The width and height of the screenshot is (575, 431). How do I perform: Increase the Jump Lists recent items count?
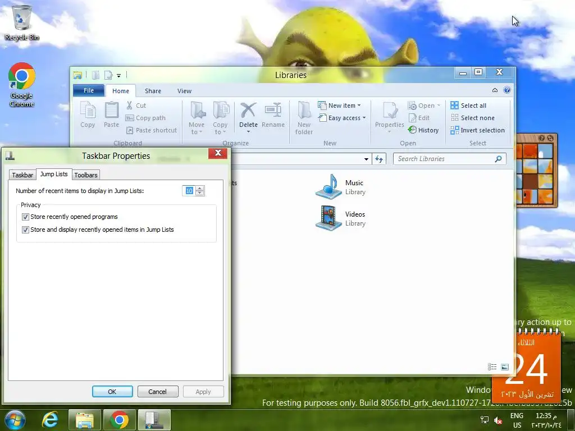200,189
